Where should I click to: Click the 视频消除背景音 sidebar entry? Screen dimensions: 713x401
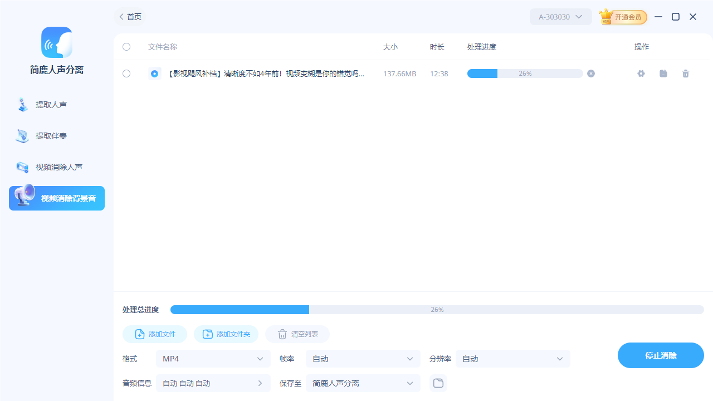point(56,198)
